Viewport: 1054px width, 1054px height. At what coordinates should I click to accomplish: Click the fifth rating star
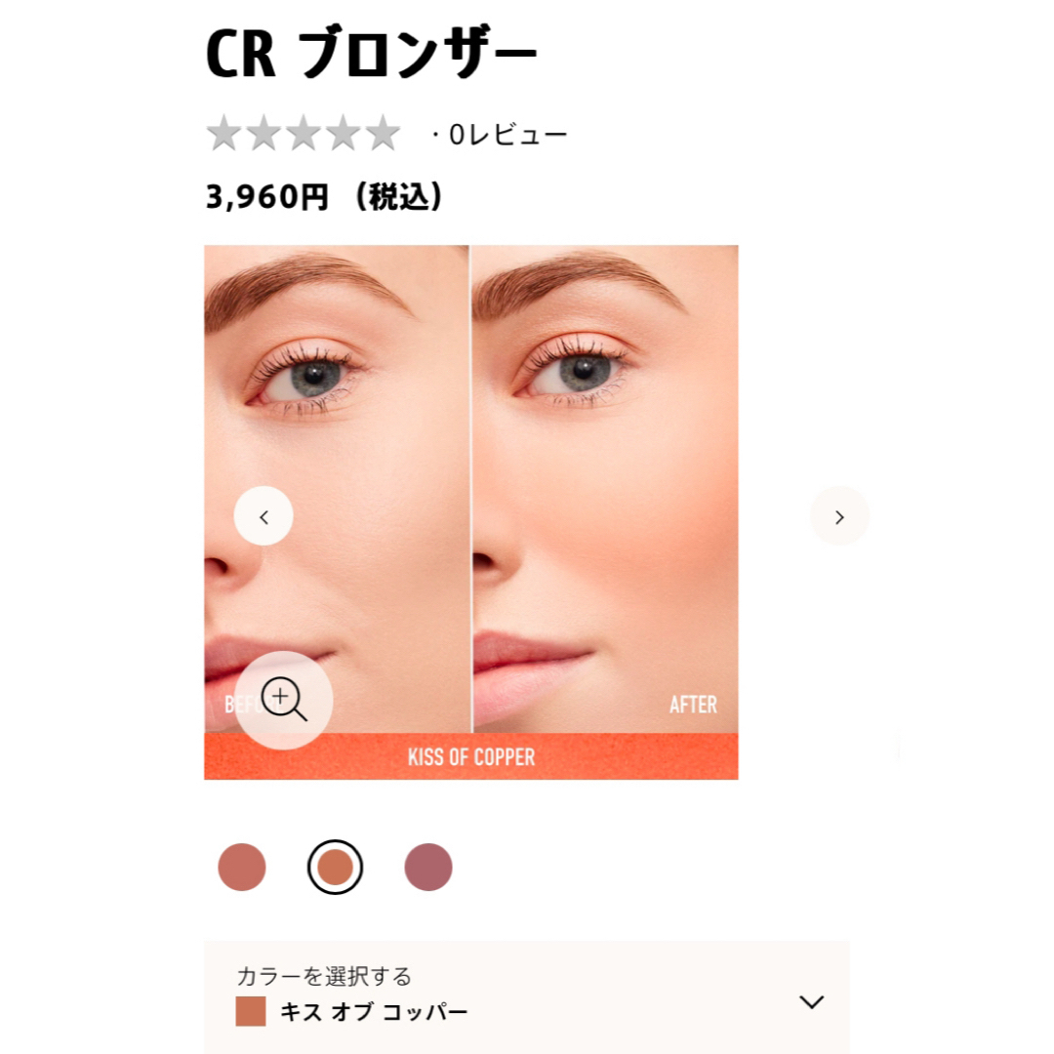384,133
